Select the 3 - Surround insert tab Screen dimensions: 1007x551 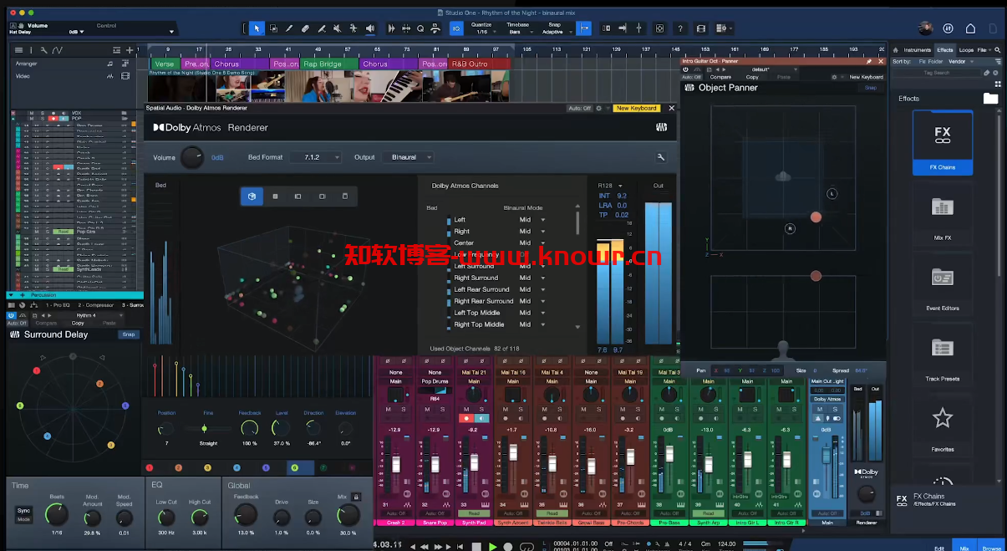tap(132, 305)
